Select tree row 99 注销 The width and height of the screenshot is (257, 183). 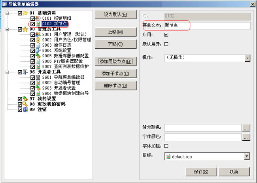tap(38, 109)
